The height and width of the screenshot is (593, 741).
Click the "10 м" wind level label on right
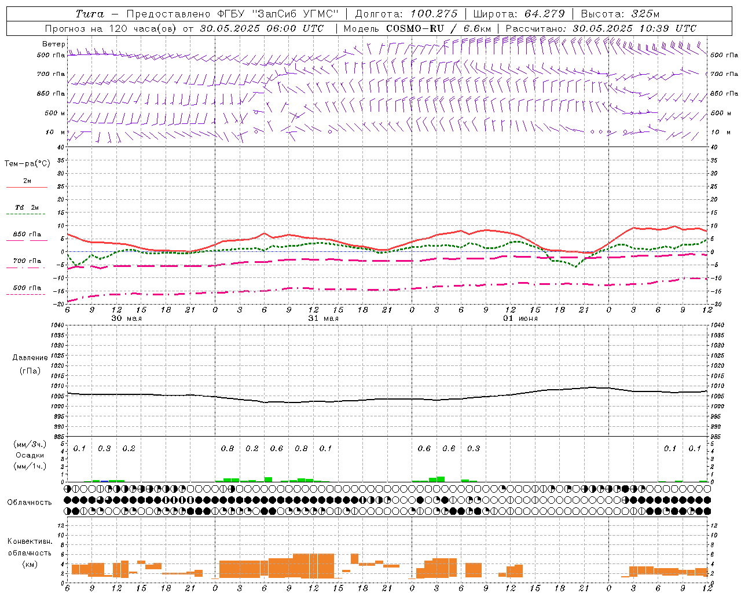[x=720, y=132]
